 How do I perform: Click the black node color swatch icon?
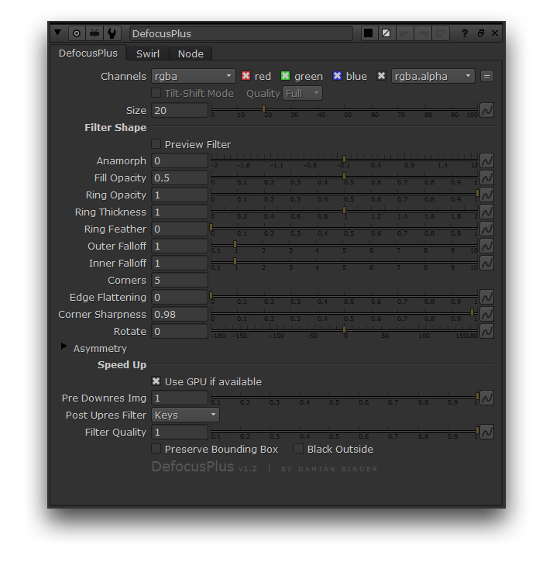(x=369, y=33)
